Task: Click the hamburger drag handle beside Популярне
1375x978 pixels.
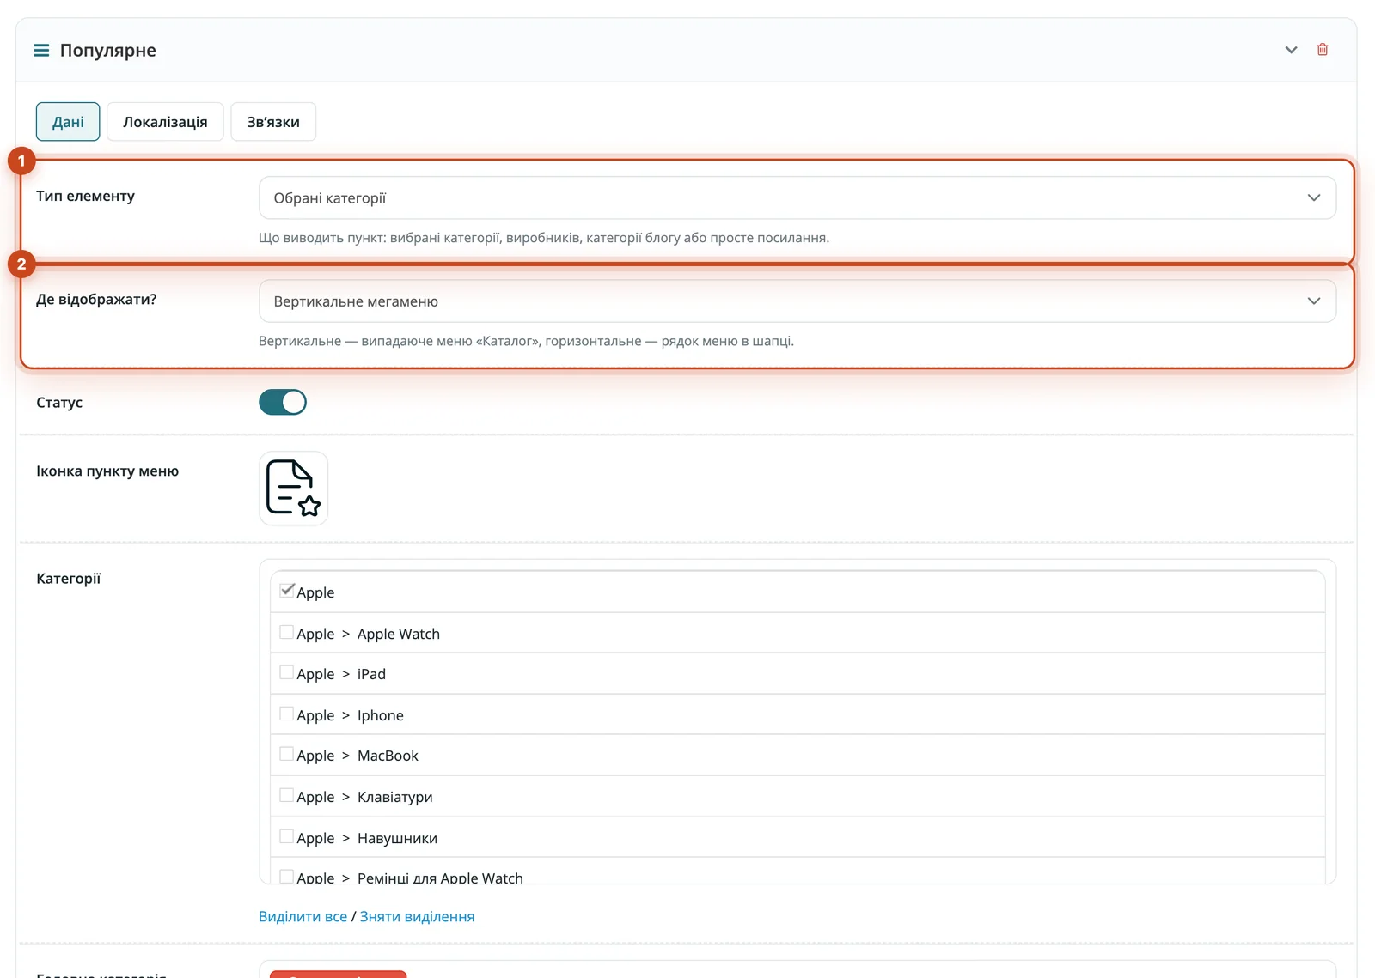Action: tap(41, 51)
